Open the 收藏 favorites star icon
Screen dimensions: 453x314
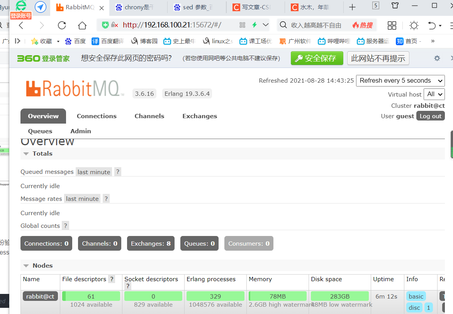pos(35,41)
